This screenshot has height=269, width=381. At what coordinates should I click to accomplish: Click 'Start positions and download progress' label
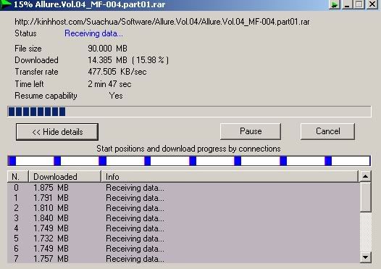(188, 149)
